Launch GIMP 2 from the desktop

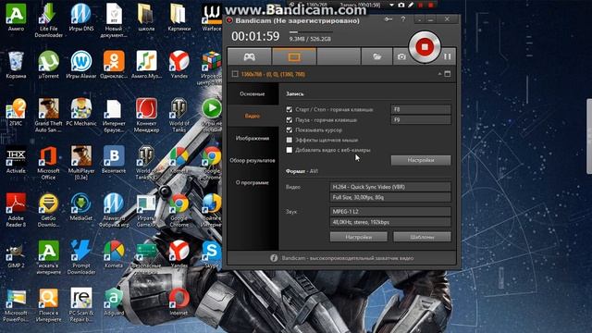[x=16, y=254]
